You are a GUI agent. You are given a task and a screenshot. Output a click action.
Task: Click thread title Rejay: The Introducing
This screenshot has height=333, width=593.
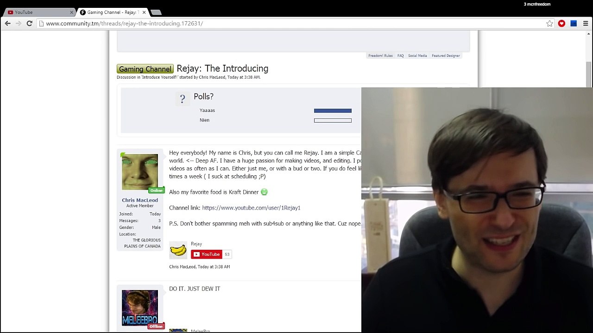(x=222, y=68)
